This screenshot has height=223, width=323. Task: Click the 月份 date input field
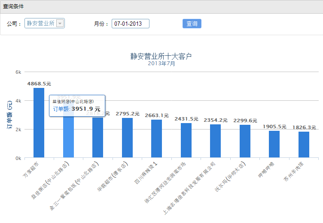(x=131, y=24)
